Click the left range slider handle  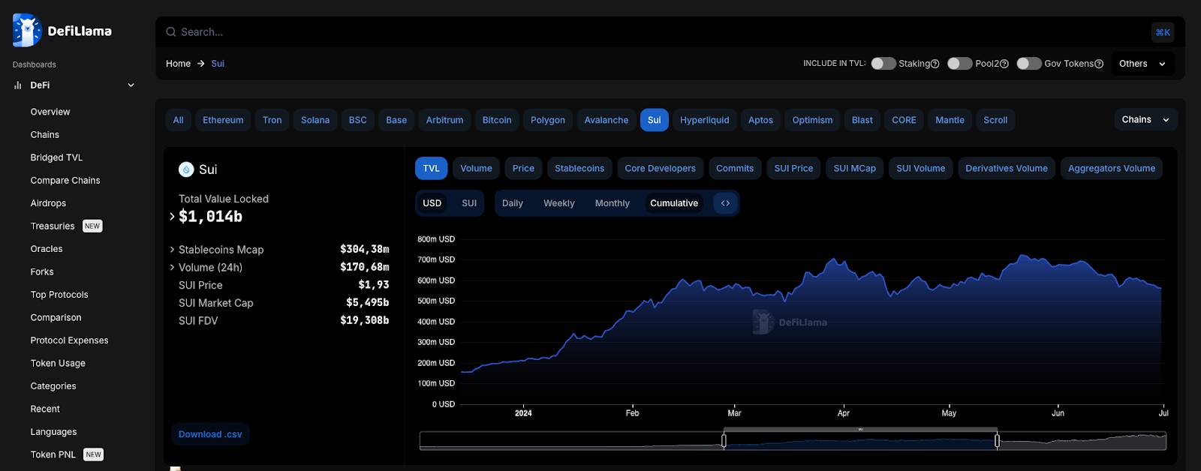pyautogui.click(x=724, y=441)
